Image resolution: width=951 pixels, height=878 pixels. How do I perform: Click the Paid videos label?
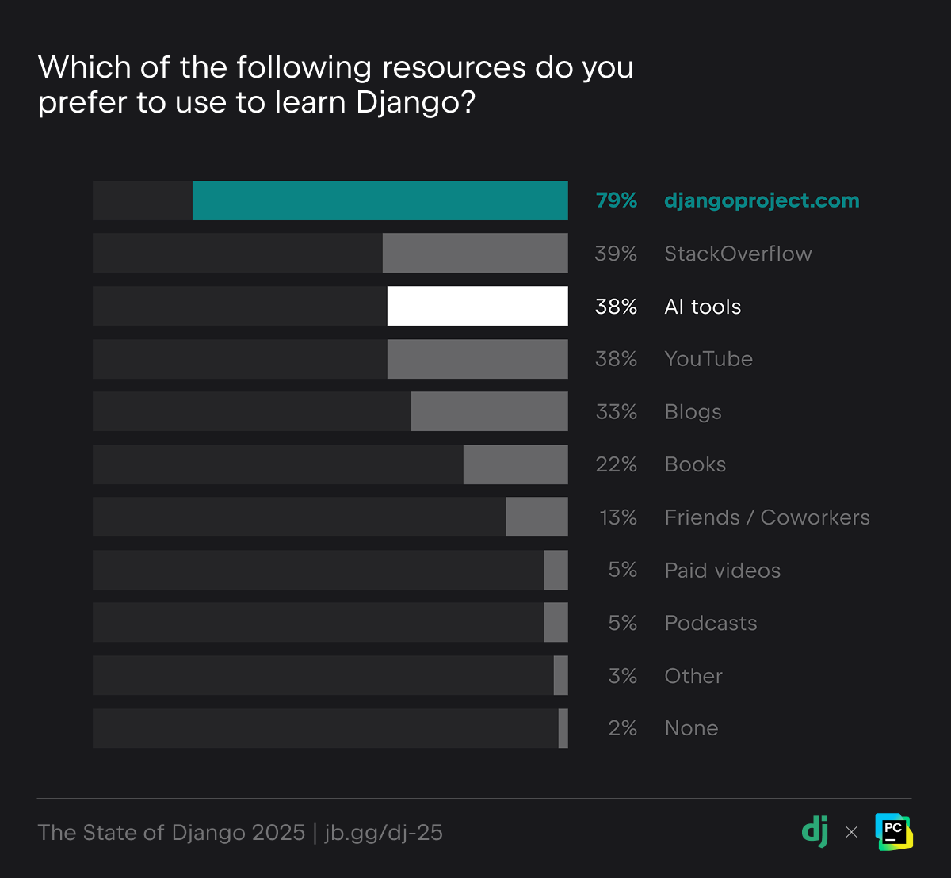pos(722,571)
